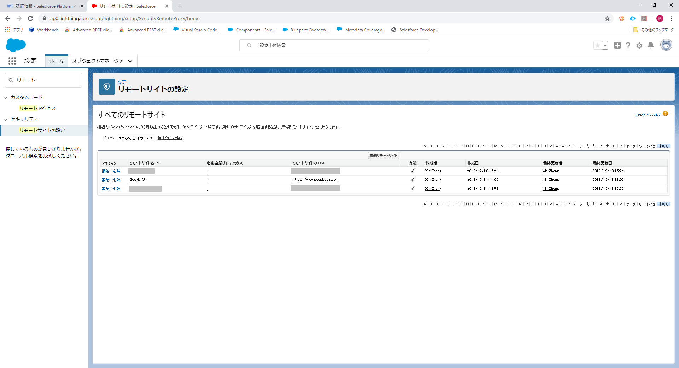Screen dimensions: 679x368
Task: Click the [設定] を検索 global search field
Action: 334,45
